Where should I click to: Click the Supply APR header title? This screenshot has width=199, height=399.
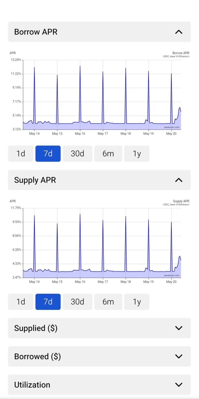pos(35,180)
